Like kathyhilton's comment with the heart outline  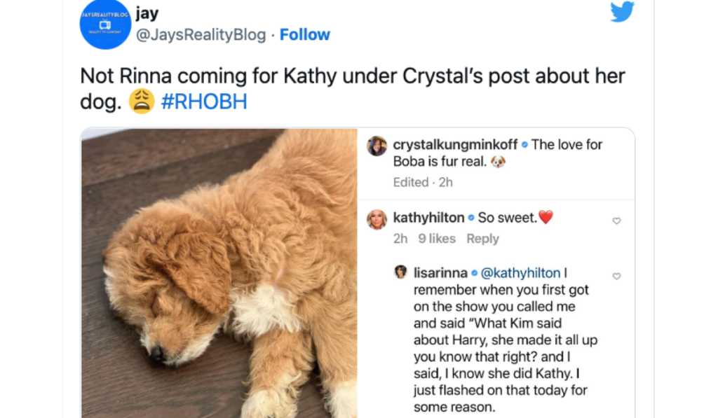point(616,220)
